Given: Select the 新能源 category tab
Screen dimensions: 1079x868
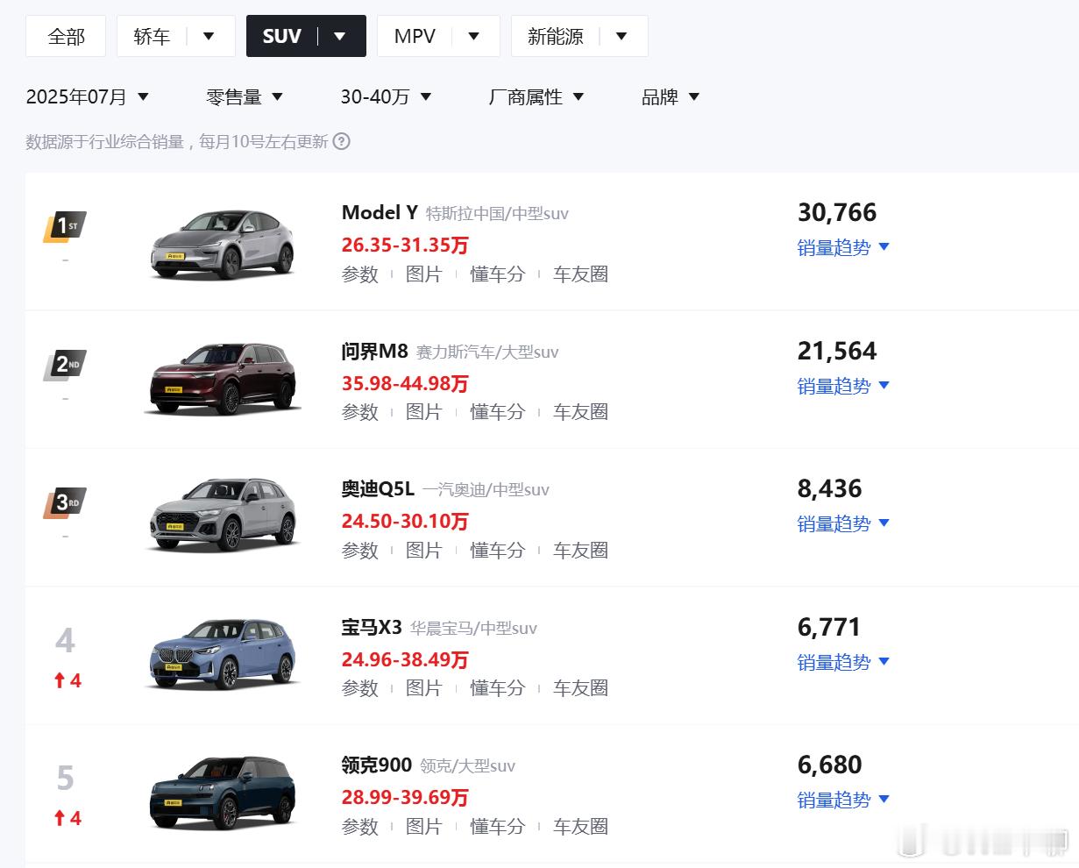Looking at the screenshot, I should 556,36.
